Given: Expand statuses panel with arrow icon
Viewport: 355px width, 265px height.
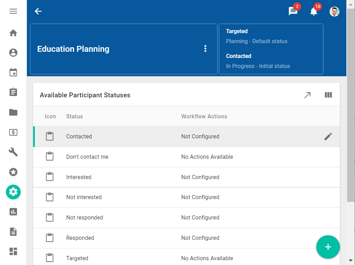Looking at the screenshot, I should click(x=307, y=95).
